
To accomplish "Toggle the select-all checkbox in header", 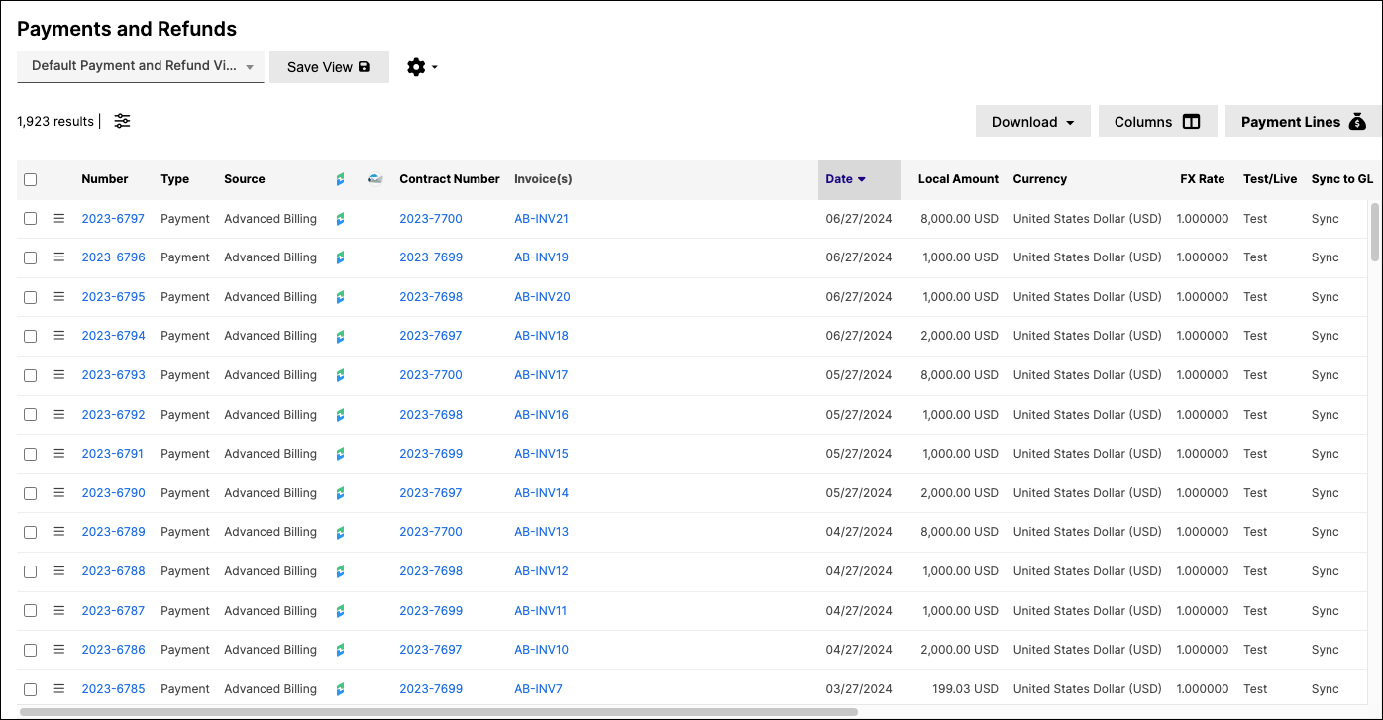I will pos(30,179).
